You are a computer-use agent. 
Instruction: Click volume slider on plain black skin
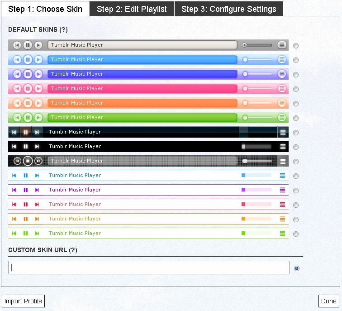[256, 146]
